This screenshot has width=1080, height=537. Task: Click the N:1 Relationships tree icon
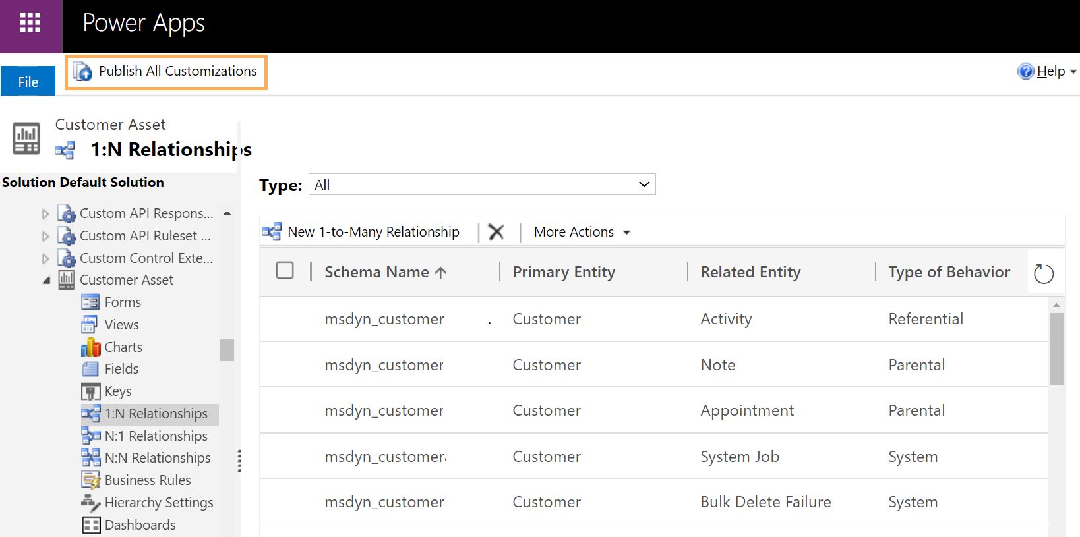(91, 436)
